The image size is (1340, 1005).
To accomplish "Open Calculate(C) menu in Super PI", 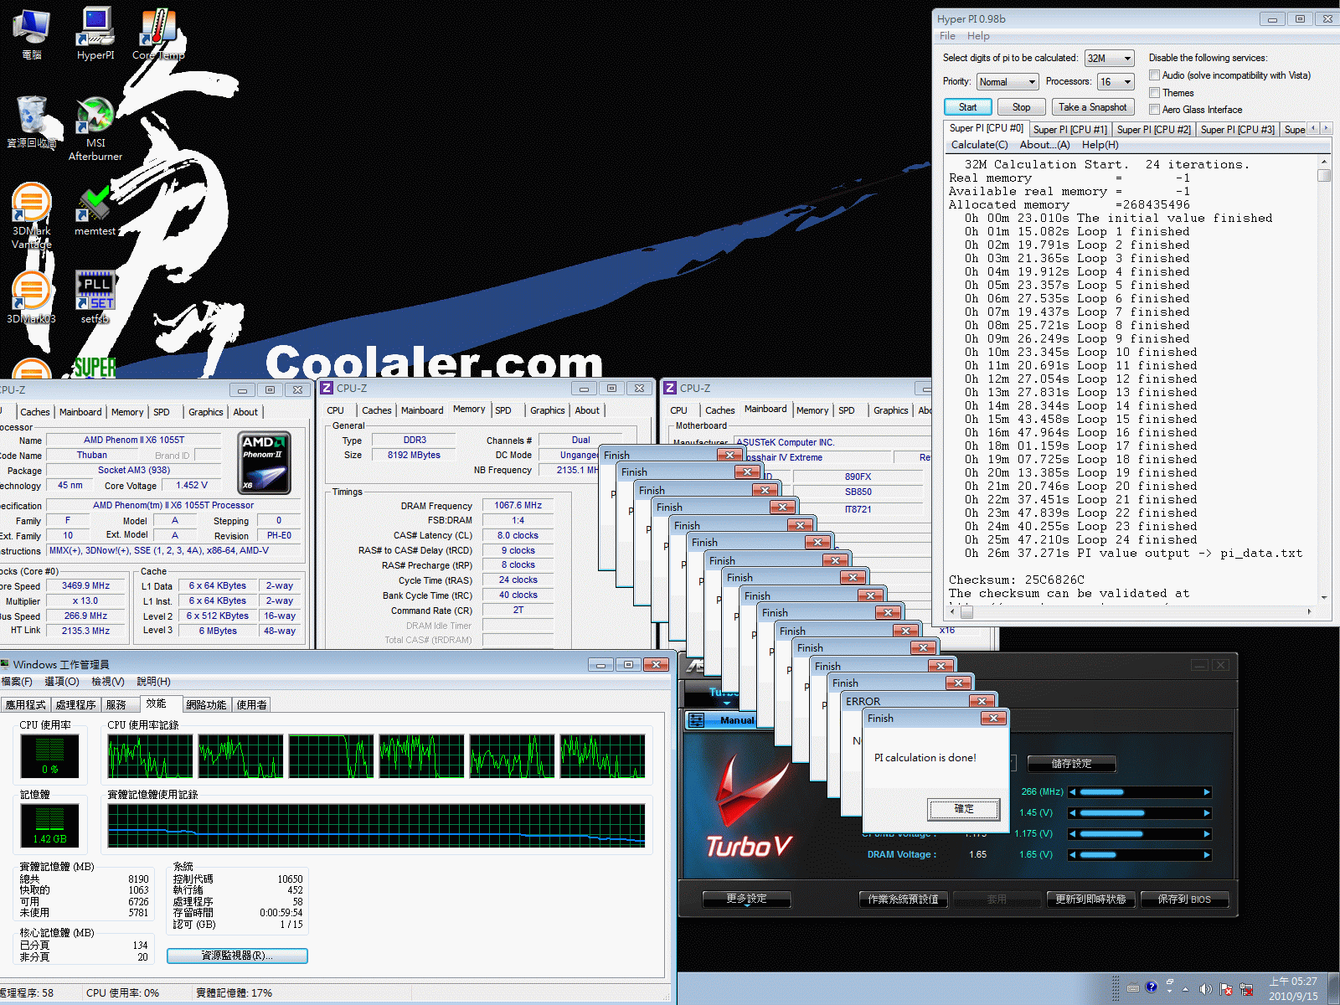I will (x=979, y=145).
